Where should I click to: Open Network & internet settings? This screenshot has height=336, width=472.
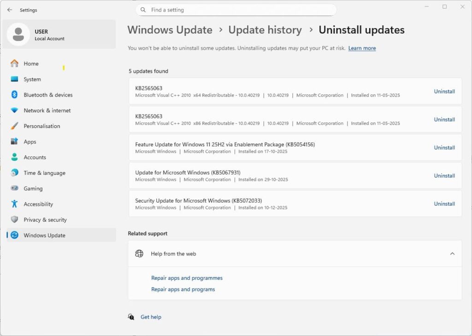pos(61,110)
